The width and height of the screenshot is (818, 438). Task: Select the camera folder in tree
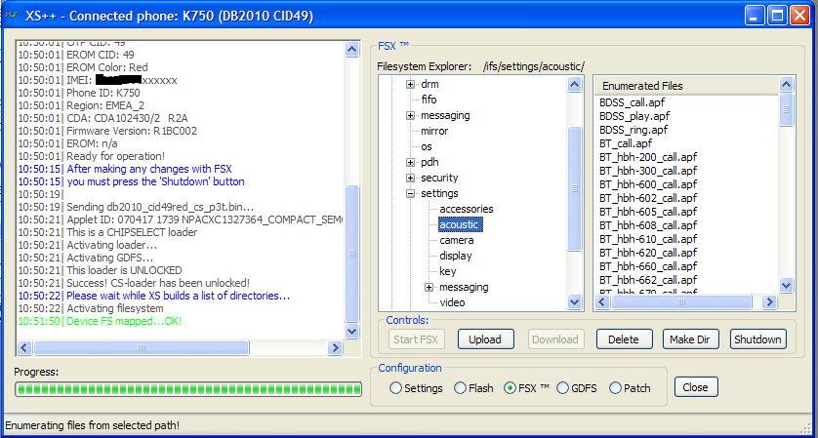pos(457,240)
